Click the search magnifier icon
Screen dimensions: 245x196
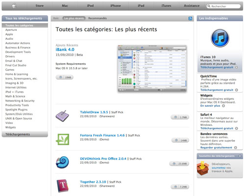[x=209, y=6]
